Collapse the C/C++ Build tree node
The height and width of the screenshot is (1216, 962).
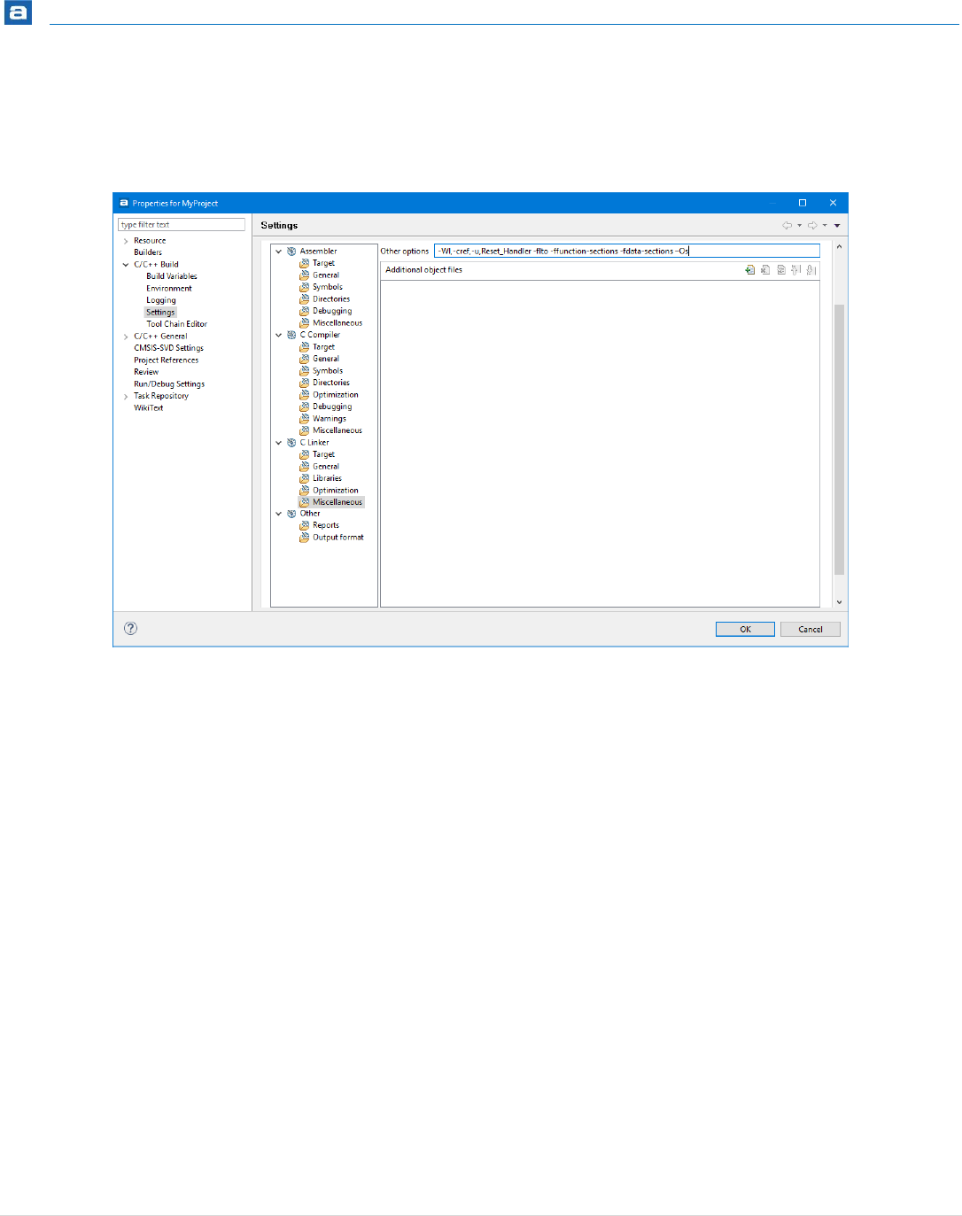tap(126, 265)
